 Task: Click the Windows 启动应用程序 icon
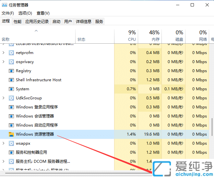tap(11, 125)
